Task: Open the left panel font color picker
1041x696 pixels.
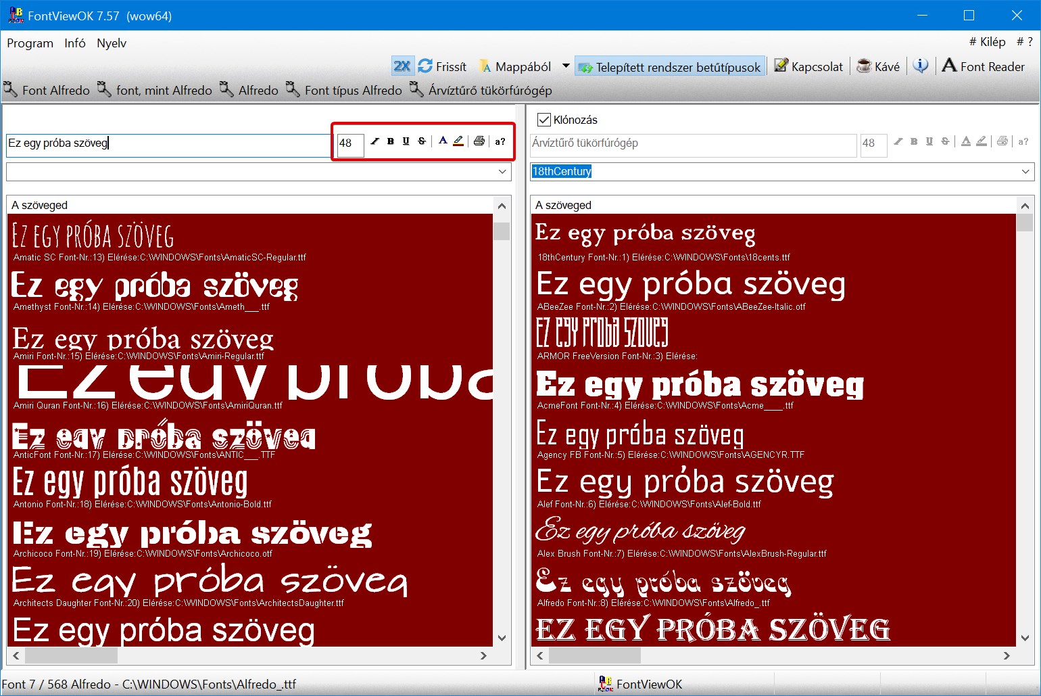Action: click(443, 141)
